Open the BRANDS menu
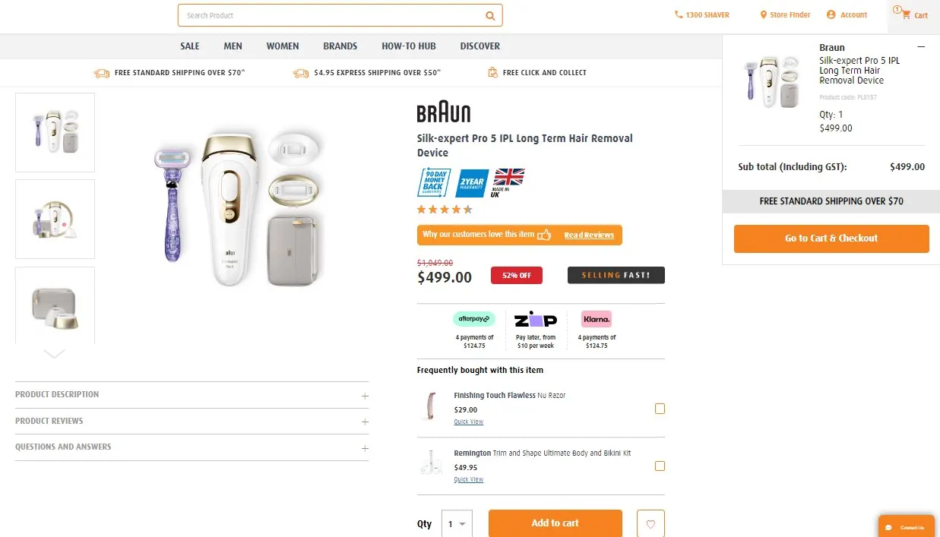This screenshot has height=537, width=940. [340, 46]
